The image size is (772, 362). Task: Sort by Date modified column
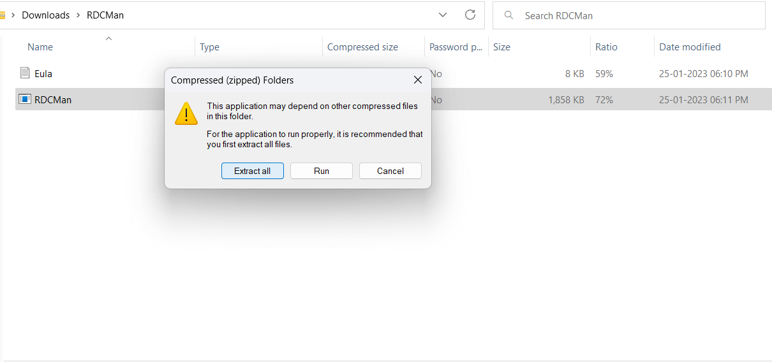click(x=690, y=47)
